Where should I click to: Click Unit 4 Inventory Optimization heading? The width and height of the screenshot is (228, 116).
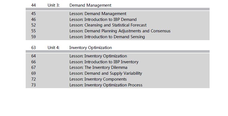point(91,48)
